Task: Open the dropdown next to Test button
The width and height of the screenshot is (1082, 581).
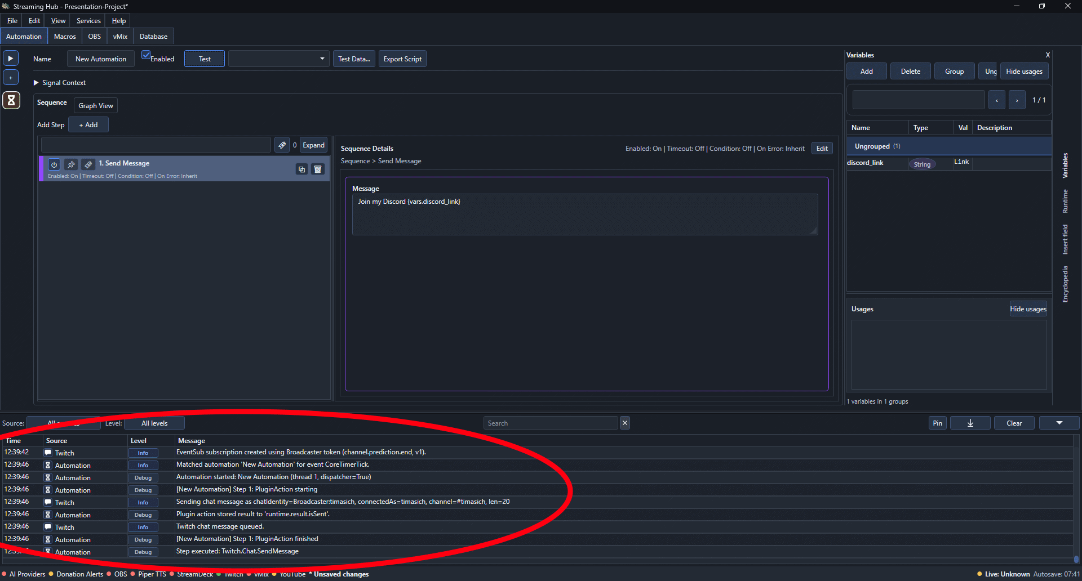Action: [x=278, y=59]
